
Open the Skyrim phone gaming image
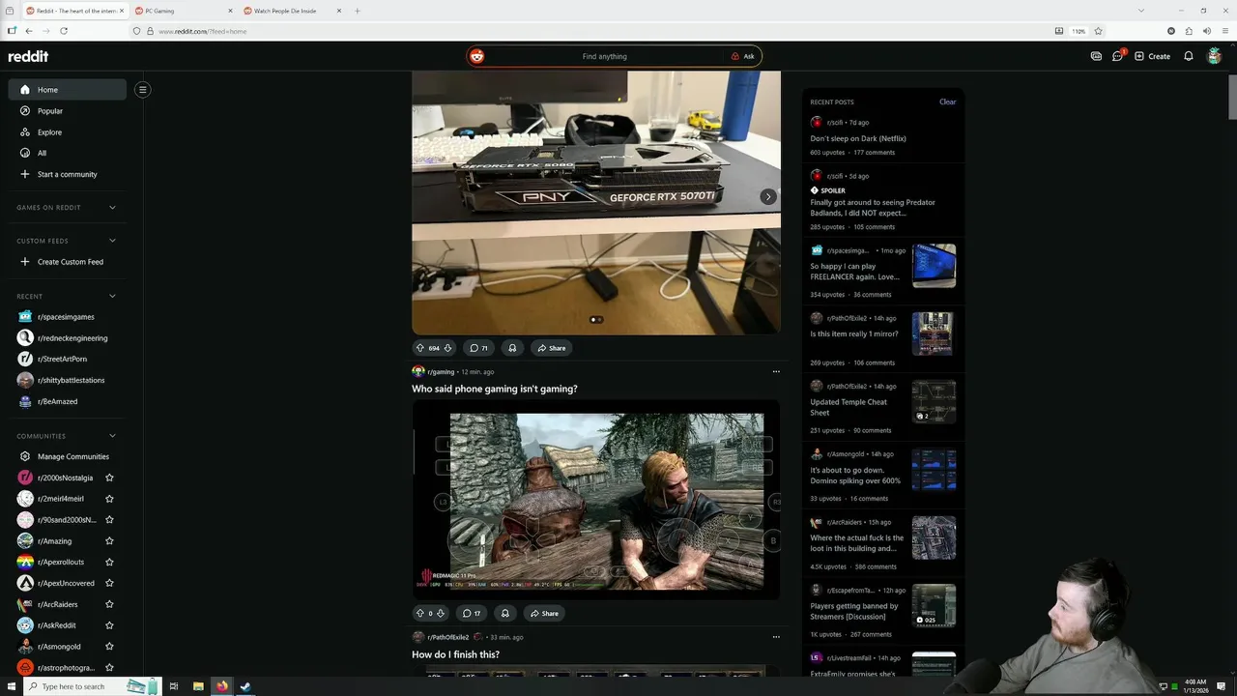[x=596, y=500]
